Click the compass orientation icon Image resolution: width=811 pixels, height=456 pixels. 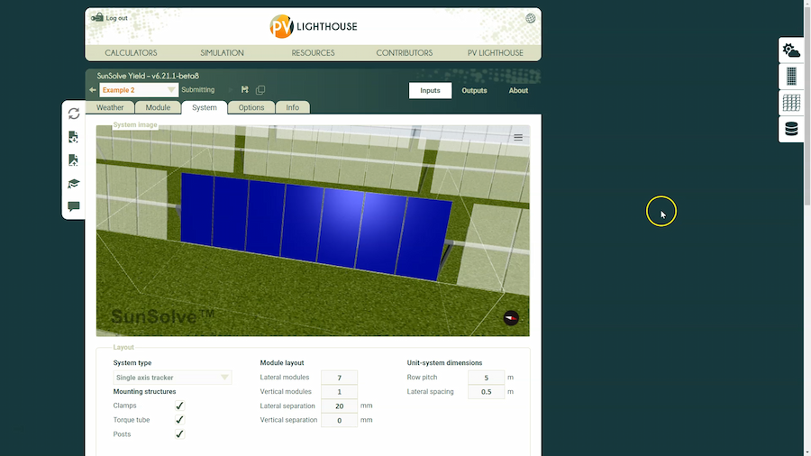[511, 318]
